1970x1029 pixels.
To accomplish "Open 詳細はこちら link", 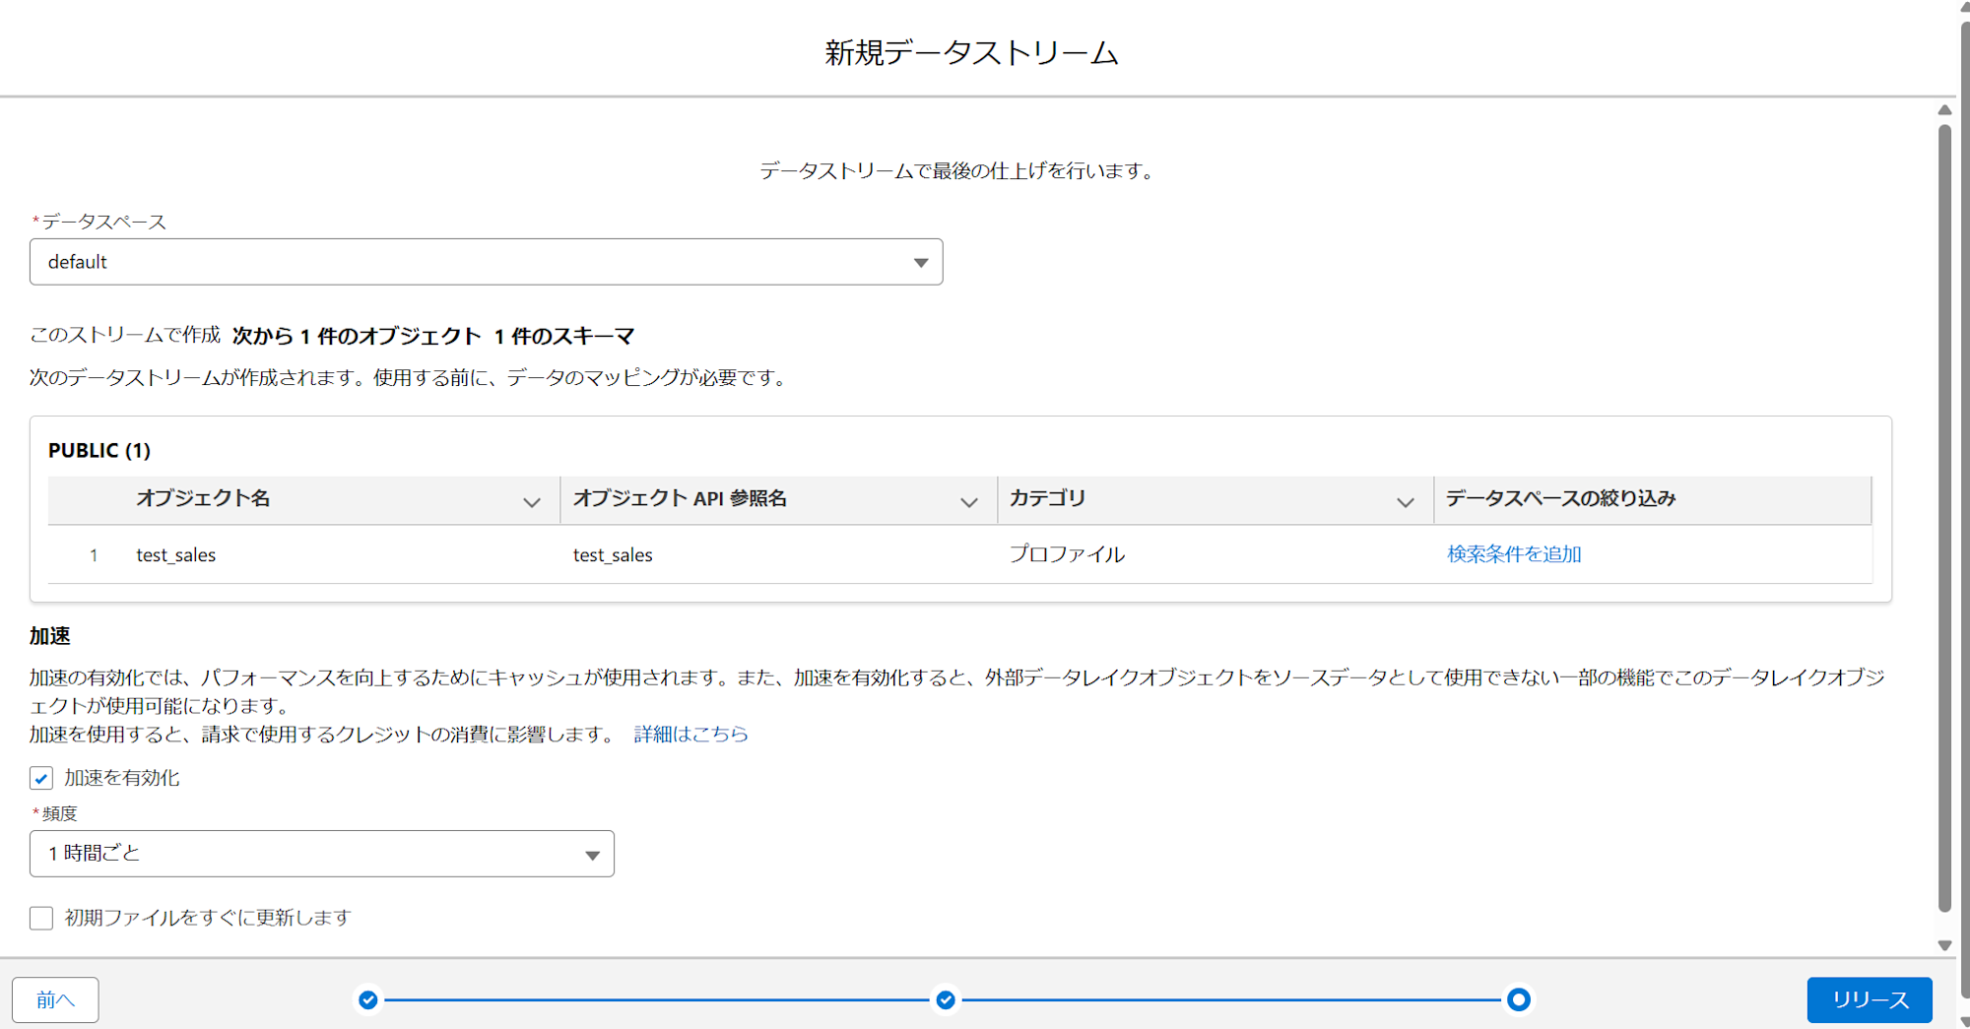I will (x=690, y=735).
